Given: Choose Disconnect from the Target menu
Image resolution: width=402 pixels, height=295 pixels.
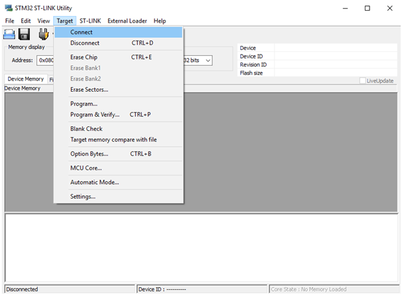Looking at the screenshot, I should [x=119, y=43].
